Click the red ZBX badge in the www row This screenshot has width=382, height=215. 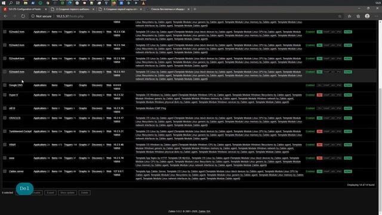(x=319, y=158)
